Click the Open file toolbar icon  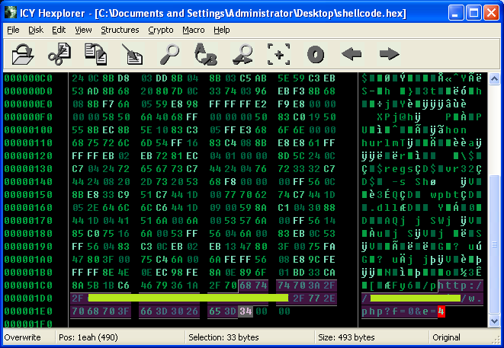(x=23, y=54)
